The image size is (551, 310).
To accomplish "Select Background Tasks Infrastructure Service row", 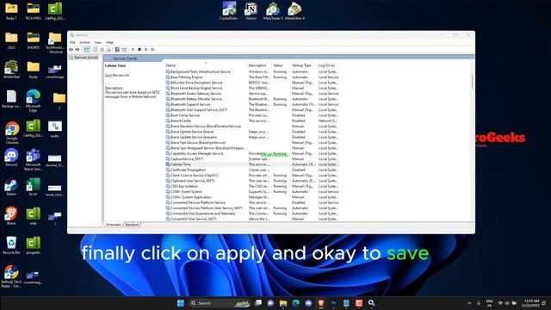I will click(251, 71).
